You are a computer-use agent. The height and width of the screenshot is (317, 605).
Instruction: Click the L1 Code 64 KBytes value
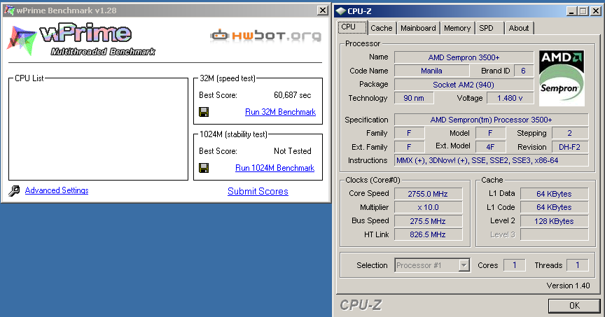tap(554, 207)
